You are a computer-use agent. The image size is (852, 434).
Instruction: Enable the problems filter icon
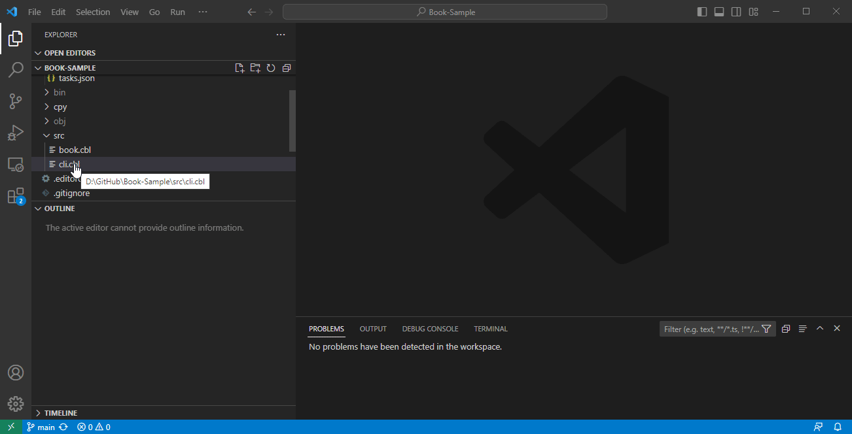[766, 329]
